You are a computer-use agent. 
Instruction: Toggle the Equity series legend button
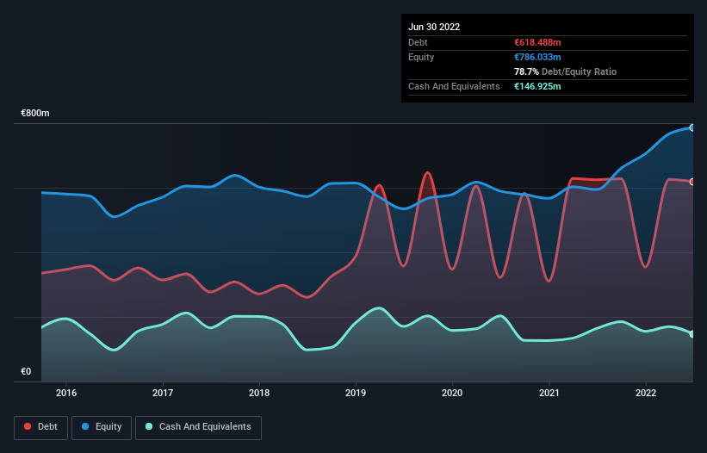[102, 427]
